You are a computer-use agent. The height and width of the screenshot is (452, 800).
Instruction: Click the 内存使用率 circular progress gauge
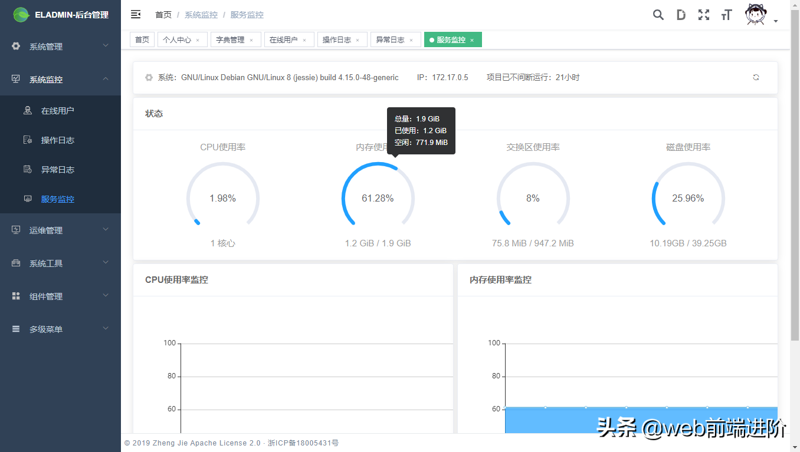pyautogui.click(x=378, y=199)
